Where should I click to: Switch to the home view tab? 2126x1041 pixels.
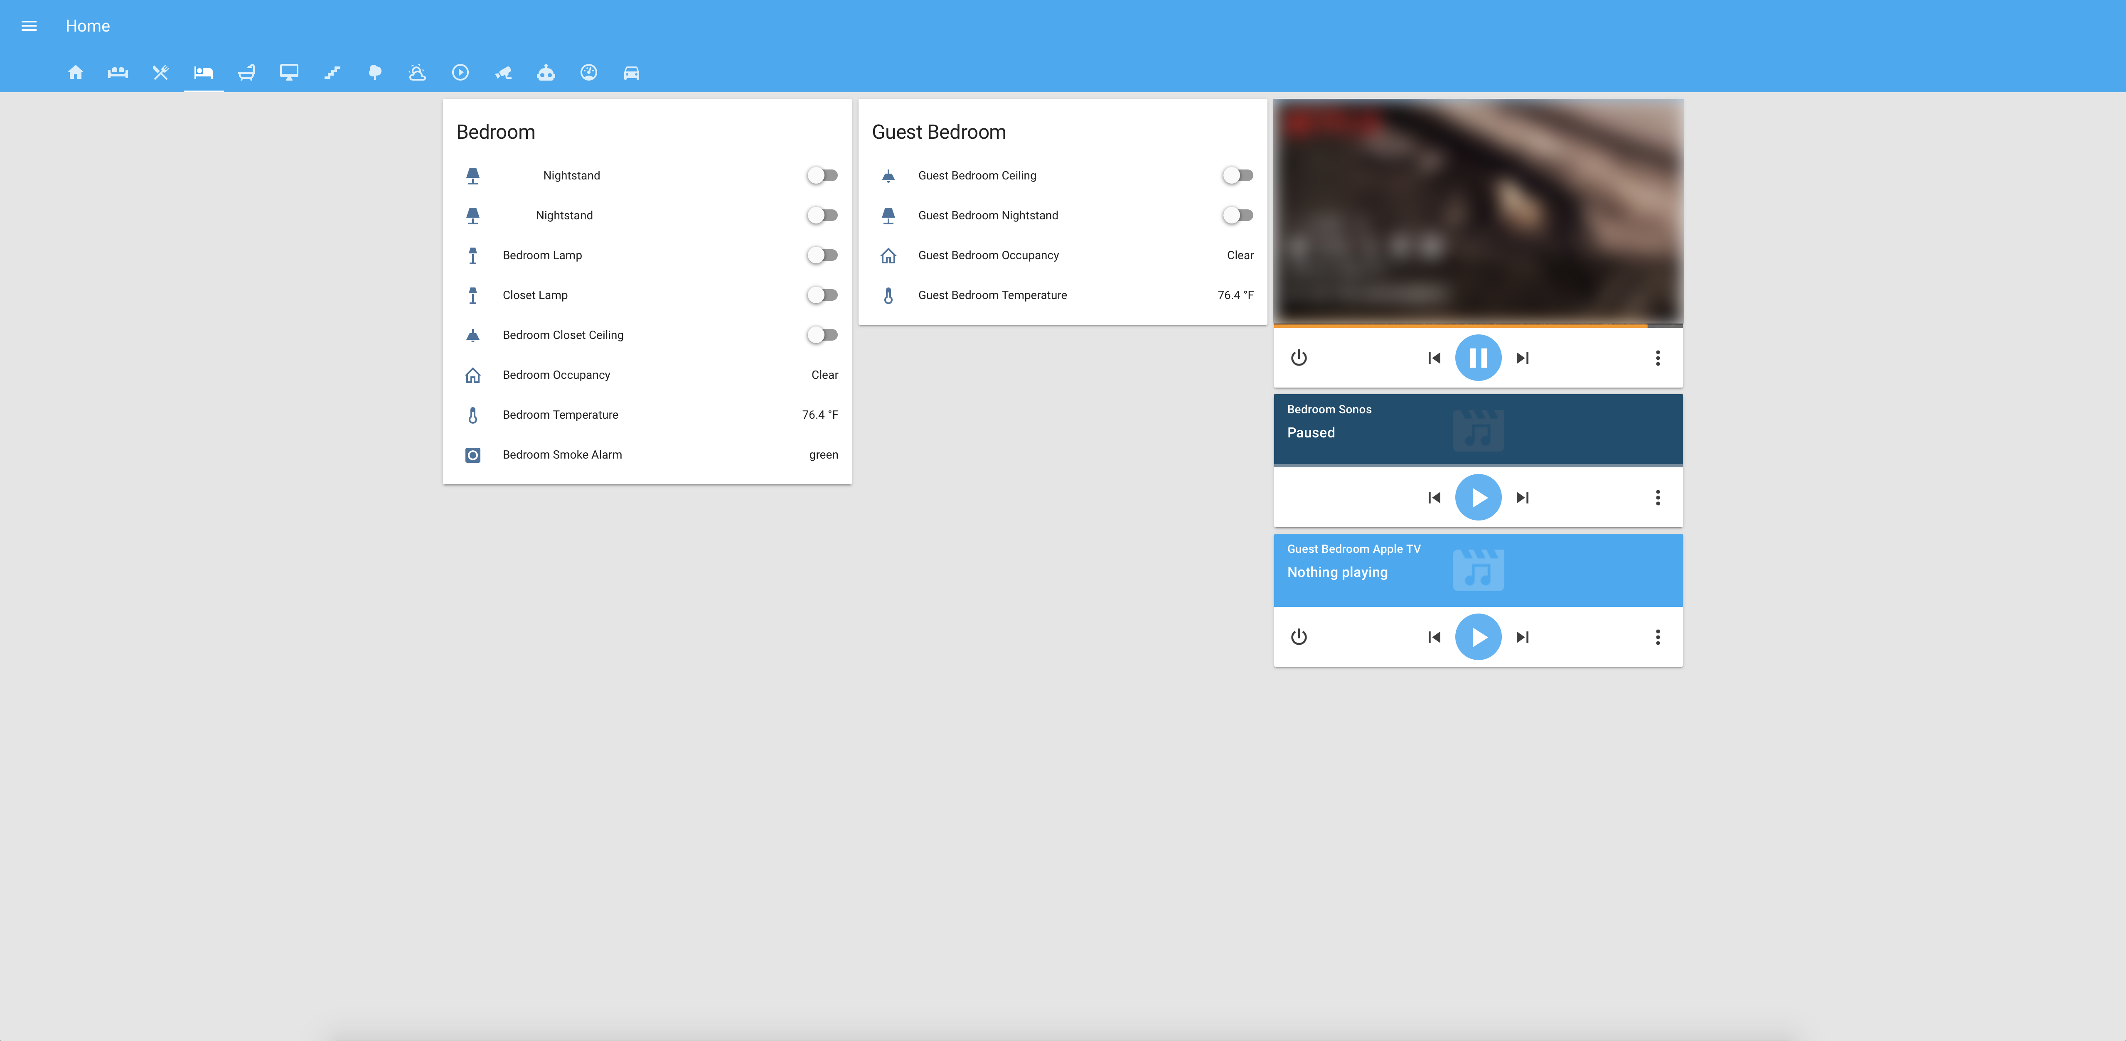75,73
